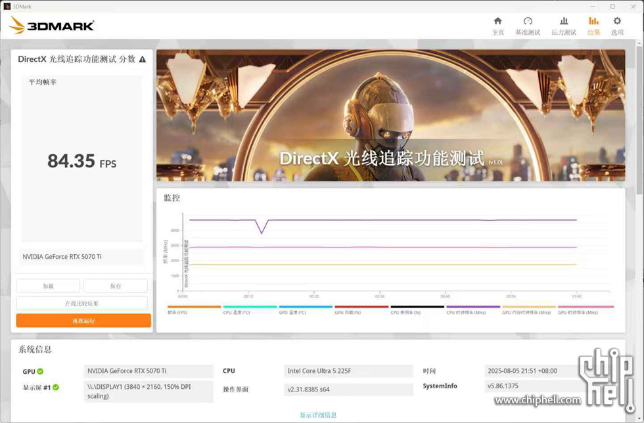Click the 01:00 time label on the chart

pyautogui.click(x=577, y=296)
